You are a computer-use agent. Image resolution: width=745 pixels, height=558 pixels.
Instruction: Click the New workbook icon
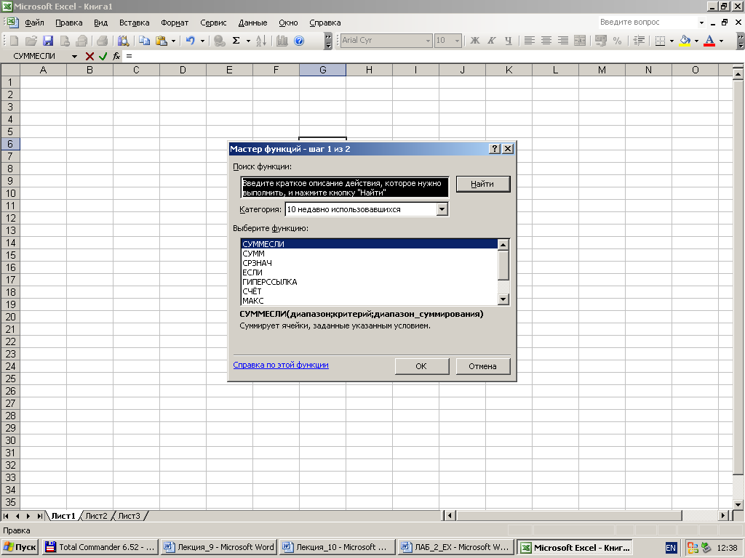click(x=14, y=41)
